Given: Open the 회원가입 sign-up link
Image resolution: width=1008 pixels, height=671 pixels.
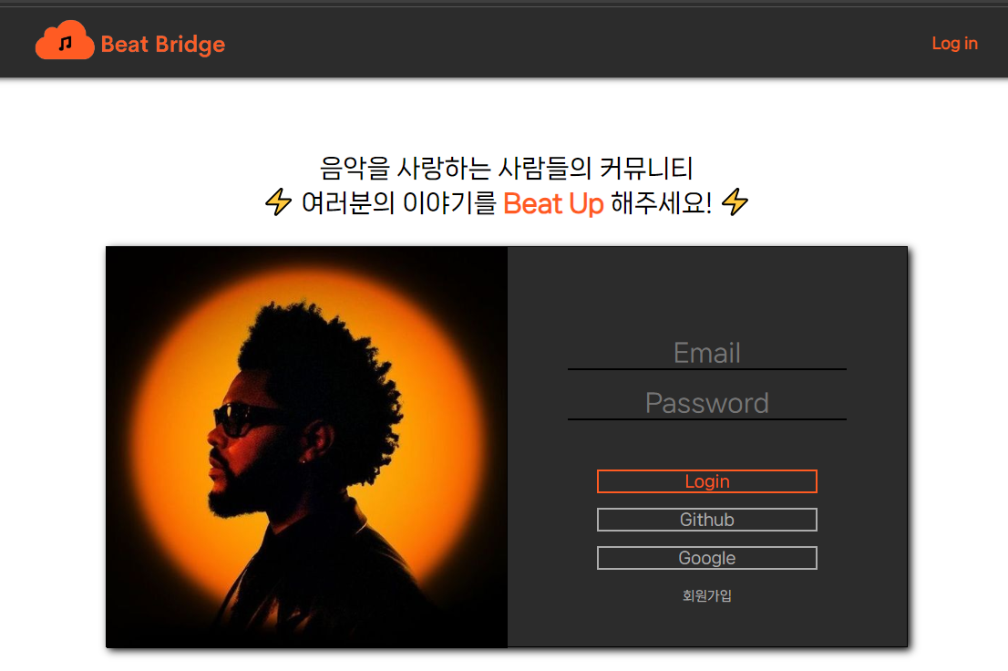Looking at the screenshot, I should click(x=706, y=595).
